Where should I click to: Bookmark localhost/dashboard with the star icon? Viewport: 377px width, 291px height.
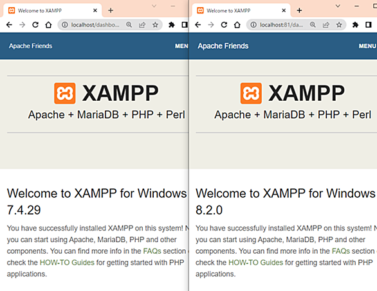pos(155,24)
